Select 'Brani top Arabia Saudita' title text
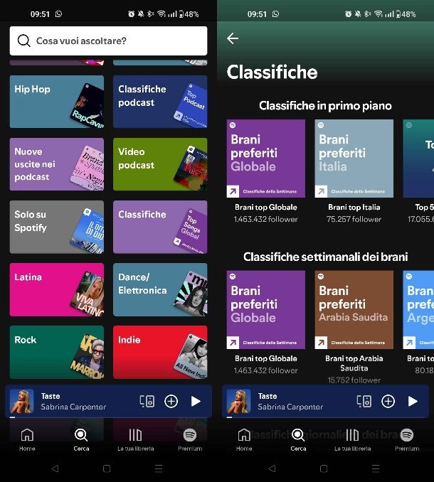The height and width of the screenshot is (482, 434). [354, 363]
